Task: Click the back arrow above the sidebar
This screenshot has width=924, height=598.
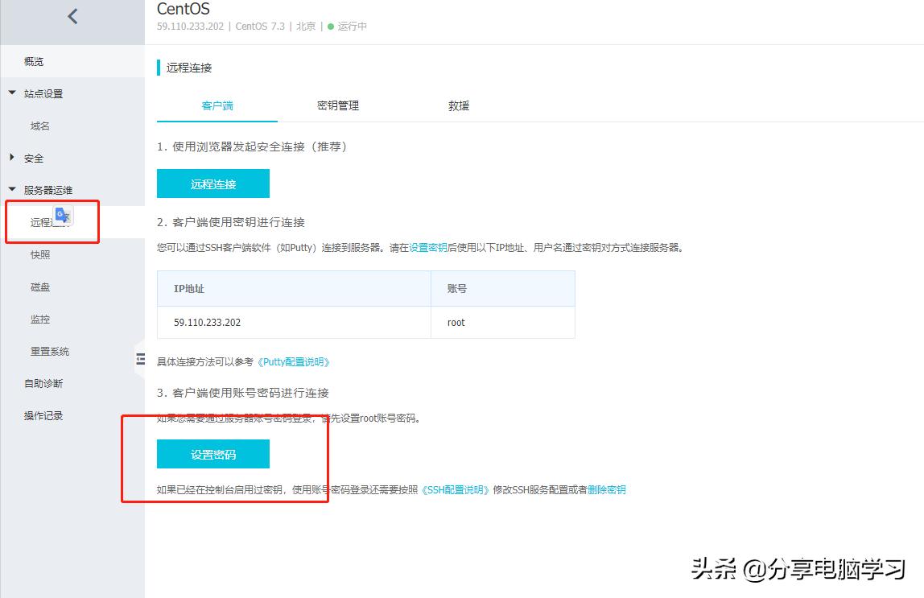Action: pyautogui.click(x=72, y=16)
